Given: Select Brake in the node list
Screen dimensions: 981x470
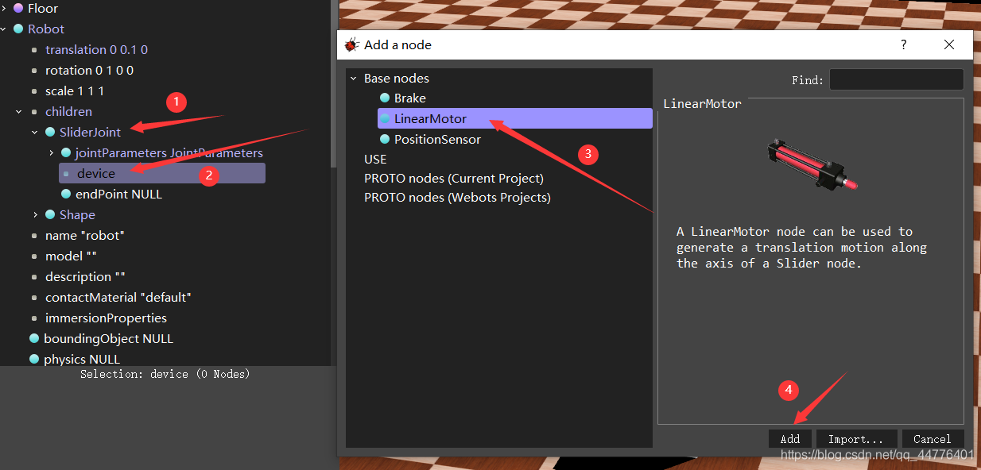Looking at the screenshot, I should [410, 98].
